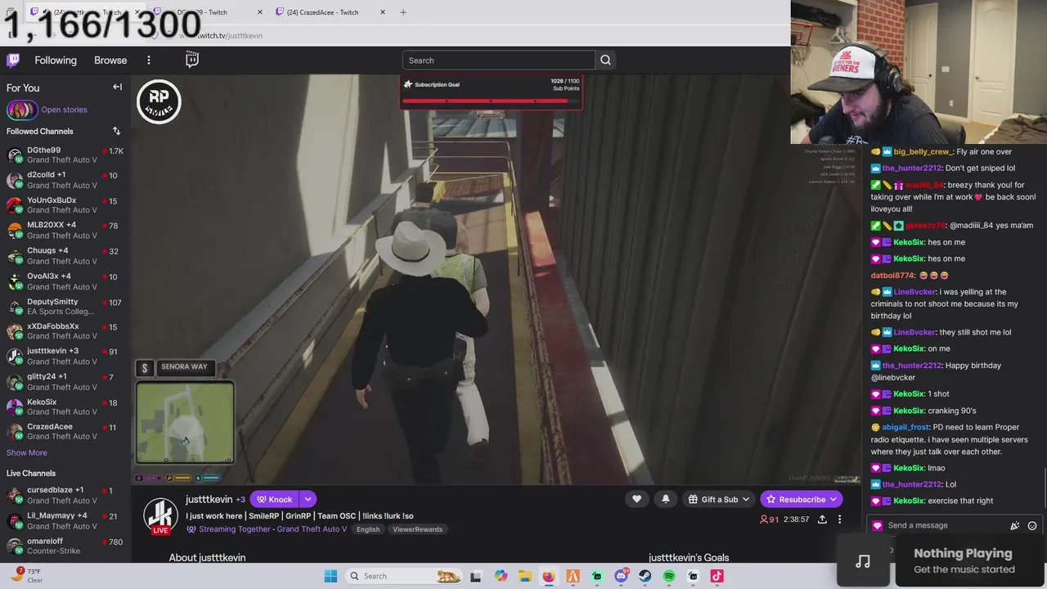This screenshot has width=1047, height=589.
Task: Open the Windows Start menu
Action: tap(330, 576)
